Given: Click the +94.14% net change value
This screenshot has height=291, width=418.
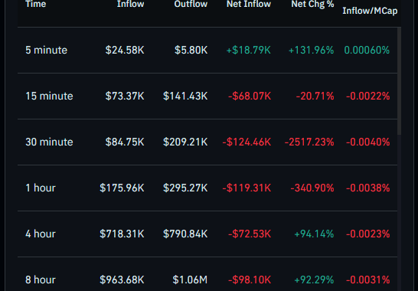Looking at the screenshot, I should [x=314, y=234].
